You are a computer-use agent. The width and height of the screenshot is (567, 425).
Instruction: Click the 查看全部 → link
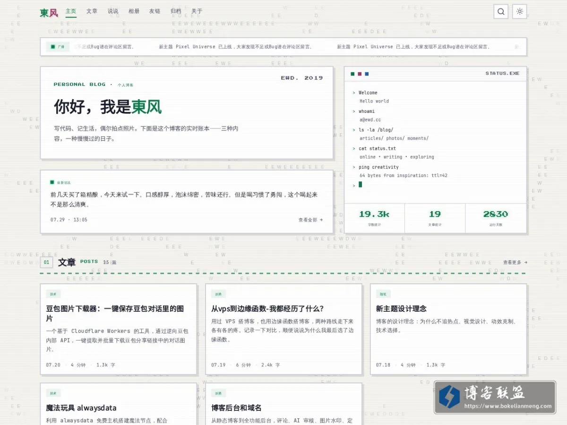pos(310,220)
